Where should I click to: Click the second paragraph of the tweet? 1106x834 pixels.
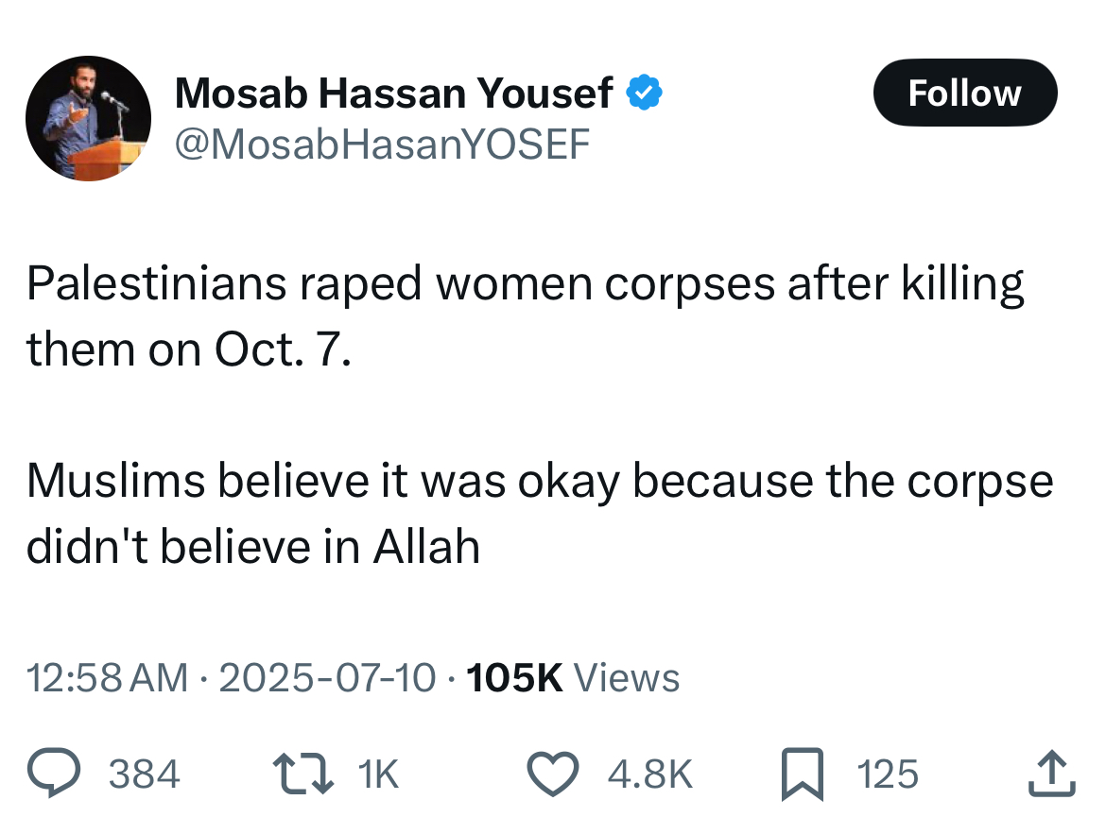(x=540, y=513)
